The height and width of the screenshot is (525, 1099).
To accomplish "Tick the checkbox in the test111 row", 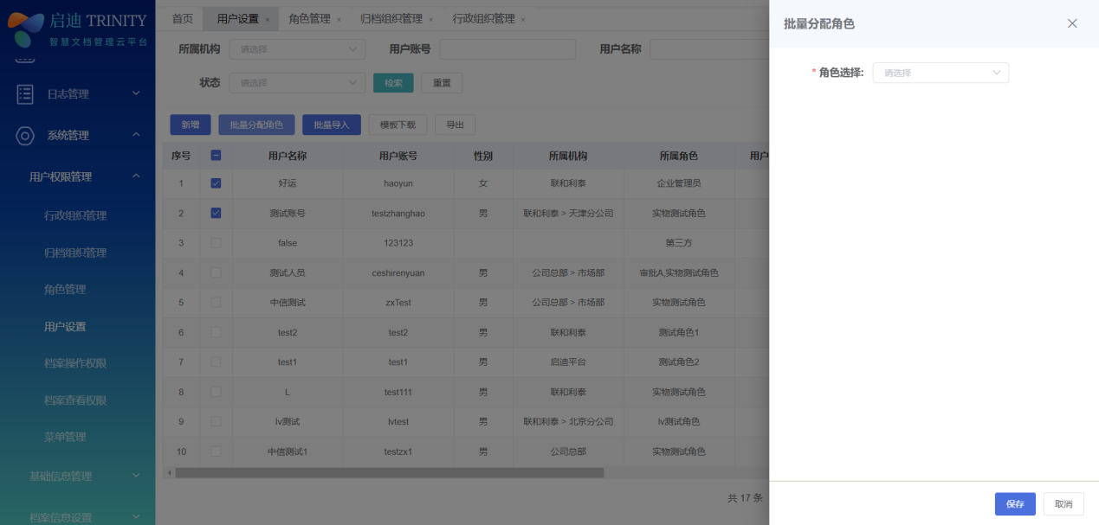I will pyautogui.click(x=216, y=392).
